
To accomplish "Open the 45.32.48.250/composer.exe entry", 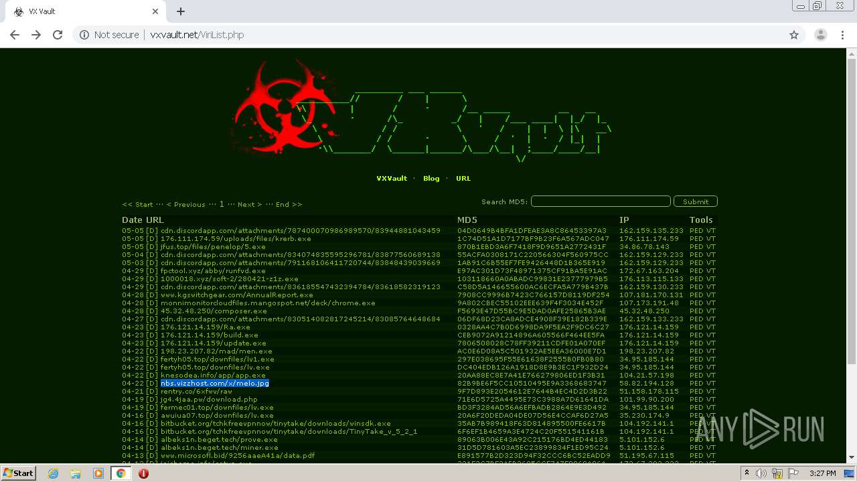I will pos(214,311).
